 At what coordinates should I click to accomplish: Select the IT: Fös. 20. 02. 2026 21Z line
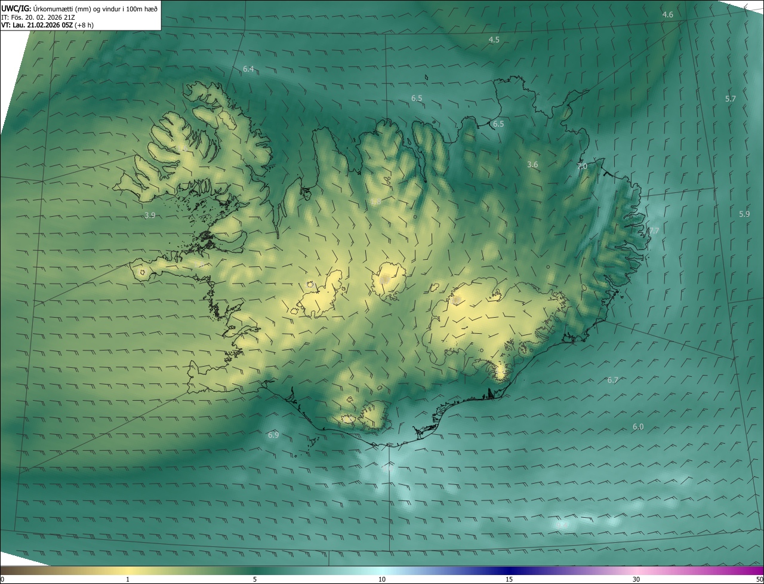click(x=38, y=17)
